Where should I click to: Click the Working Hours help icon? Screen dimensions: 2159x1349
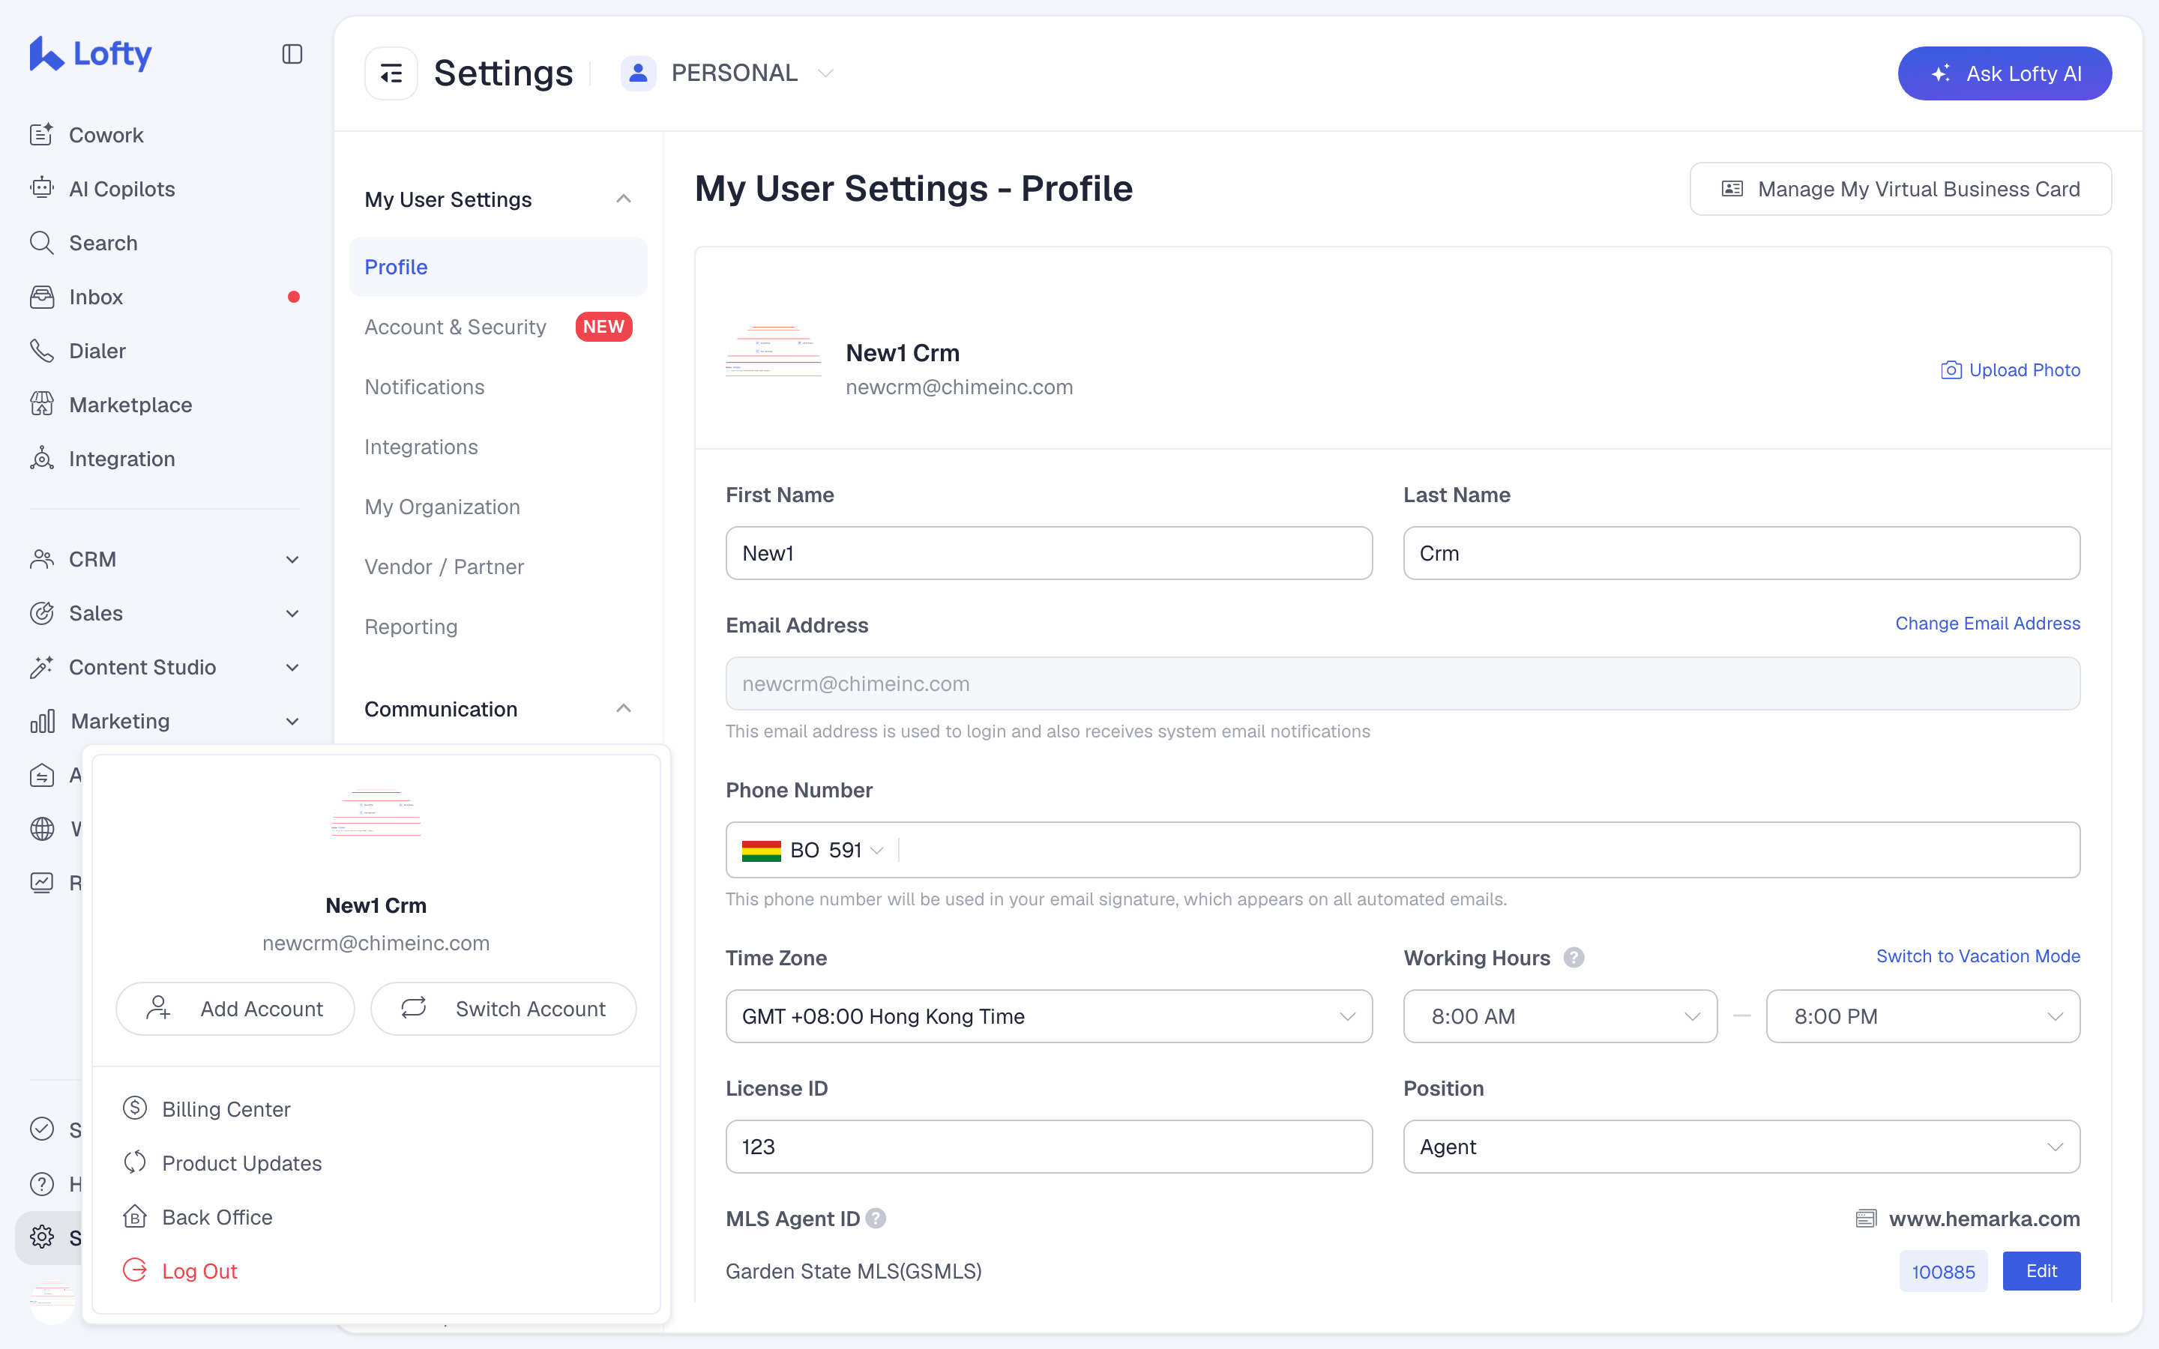point(1574,957)
